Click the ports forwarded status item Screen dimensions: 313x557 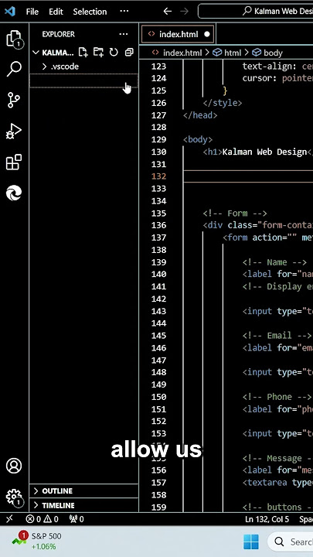point(77,519)
